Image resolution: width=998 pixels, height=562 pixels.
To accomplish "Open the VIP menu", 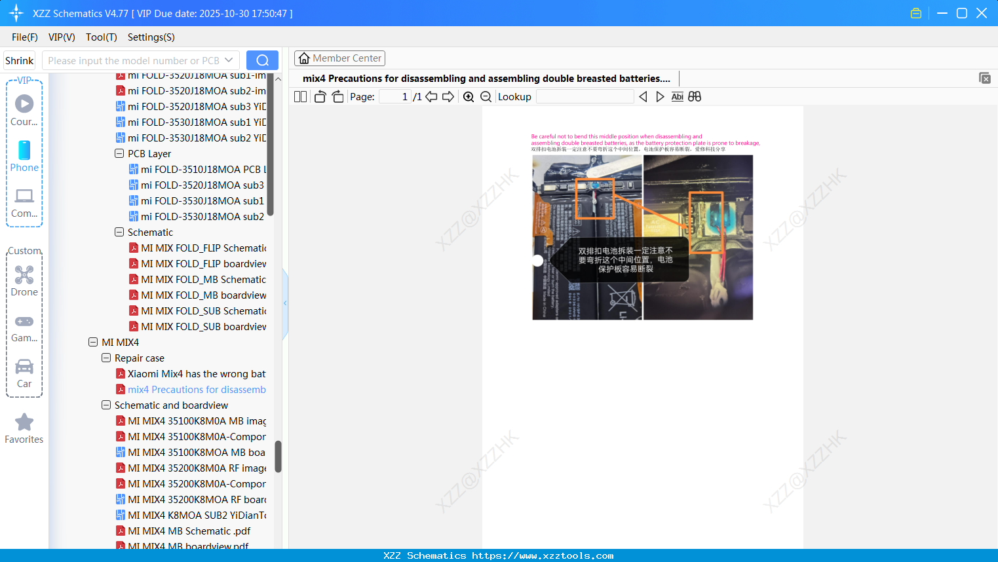I will tap(62, 37).
